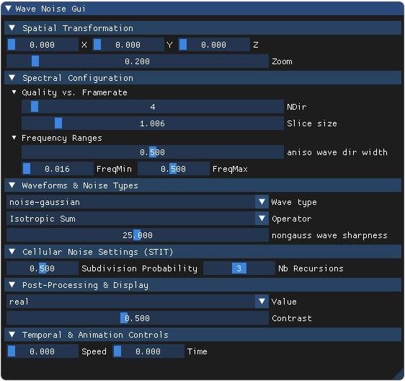Collapse Quality vs. Framerate tree node
The height and width of the screenshot is (381, 405).
(14, 92)
